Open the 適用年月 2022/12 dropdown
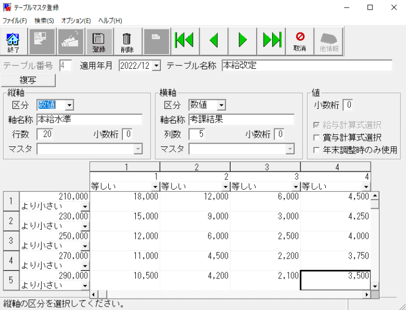Image resolution: width=406 pixels, height=310 pixels. coord(156,66)
